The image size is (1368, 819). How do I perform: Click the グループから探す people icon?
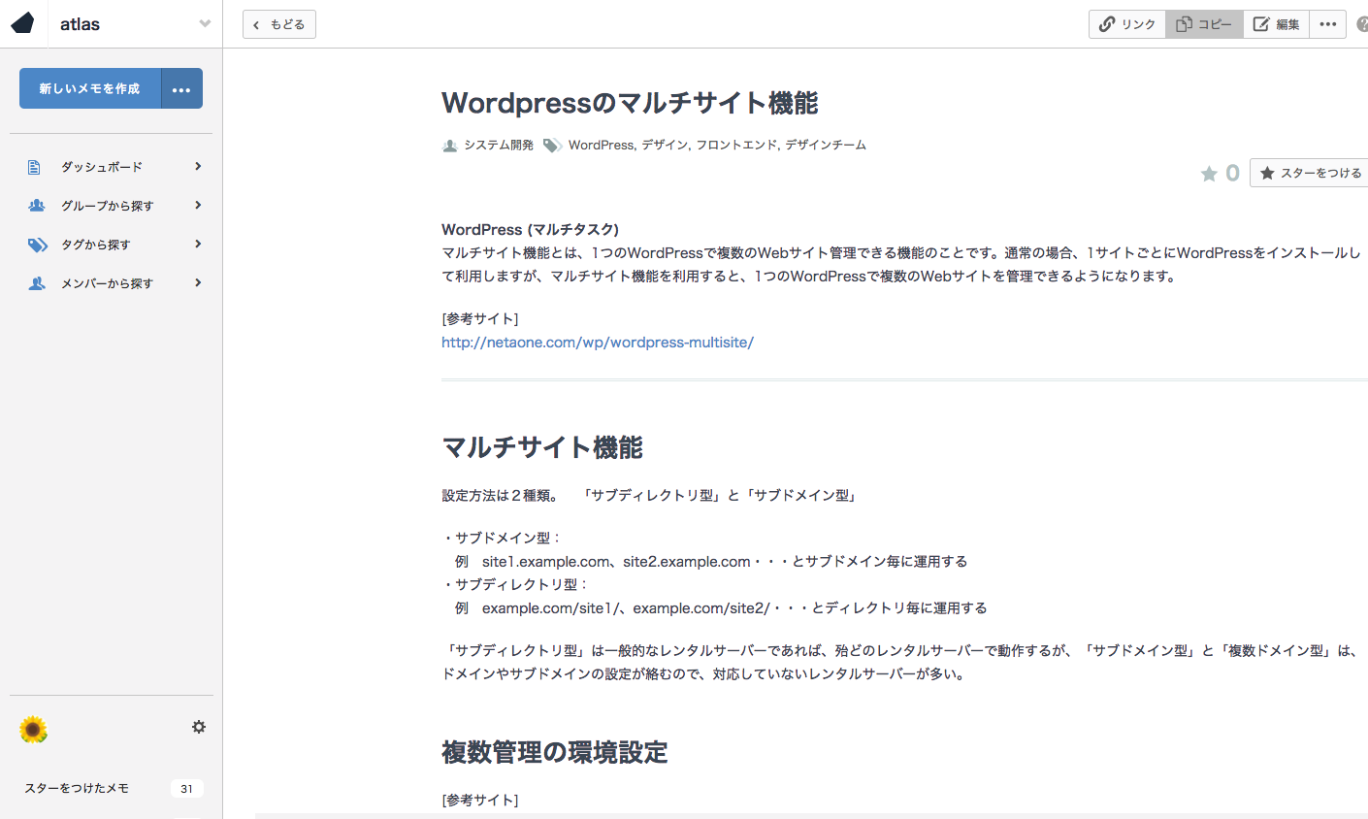coord(37,206)
